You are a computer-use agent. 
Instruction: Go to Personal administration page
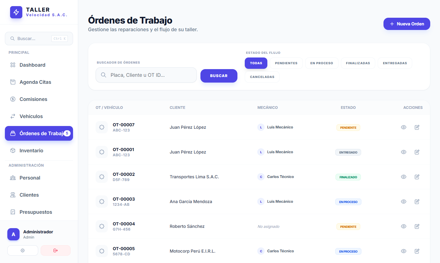tap(39, 178)
